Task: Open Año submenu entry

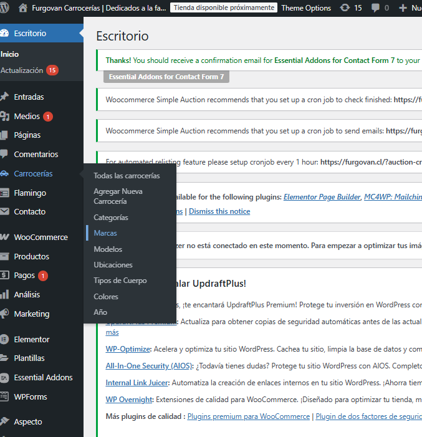Action: pyautogui.click(x=100, y=312)
